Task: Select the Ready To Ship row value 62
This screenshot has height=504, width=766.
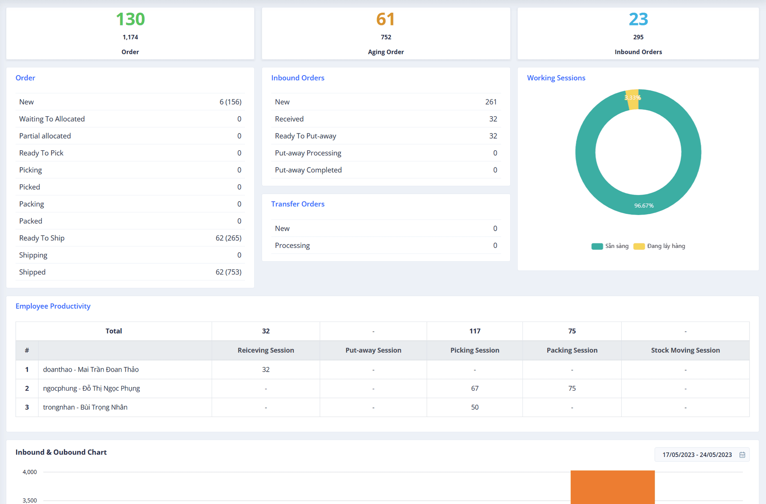Action: 229,238
